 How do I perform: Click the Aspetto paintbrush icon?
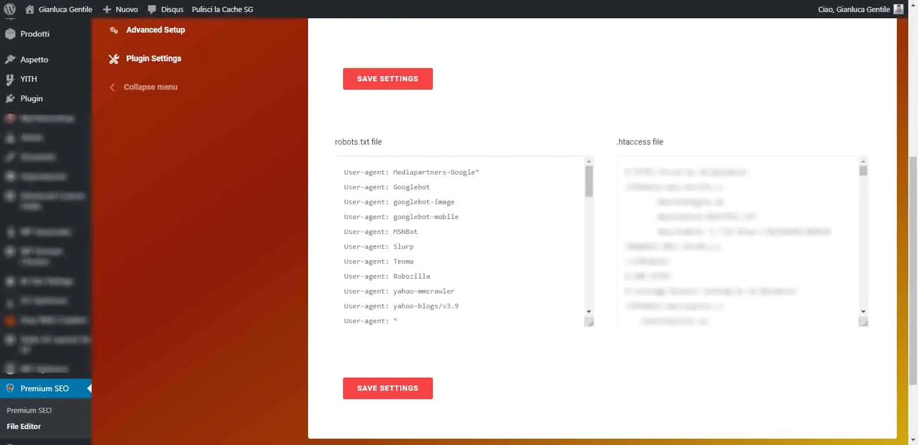(10, 59)
